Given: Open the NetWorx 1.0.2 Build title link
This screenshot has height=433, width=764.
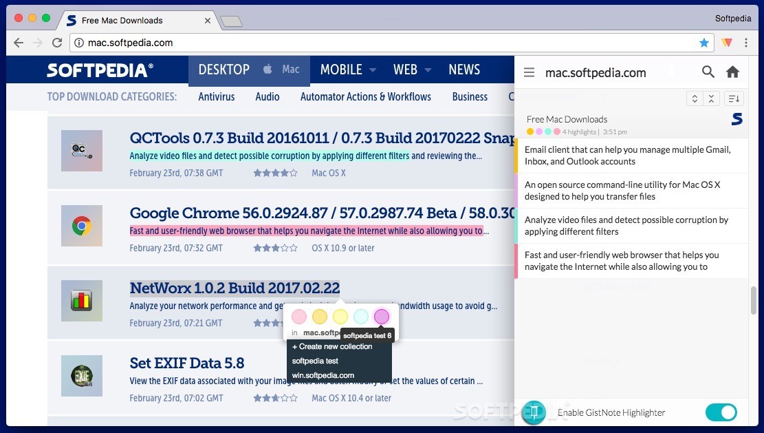Looking at the screenshot, I should [235, 288].
